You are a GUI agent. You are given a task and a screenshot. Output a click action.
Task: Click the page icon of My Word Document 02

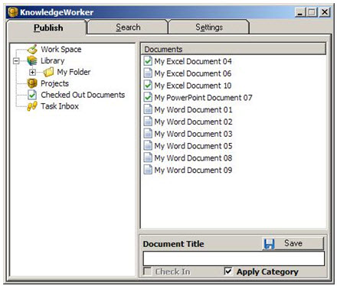(x=148, y=122)
